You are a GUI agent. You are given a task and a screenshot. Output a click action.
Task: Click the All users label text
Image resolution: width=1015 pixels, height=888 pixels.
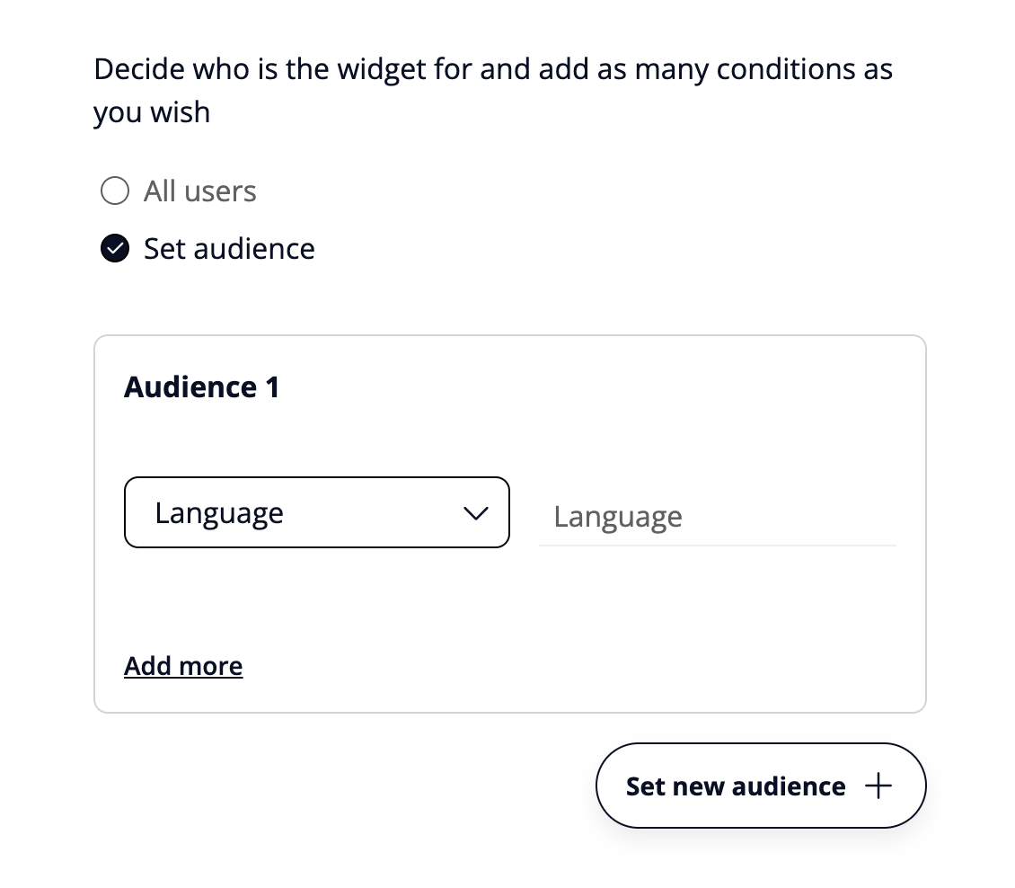[x=199, y=191]
